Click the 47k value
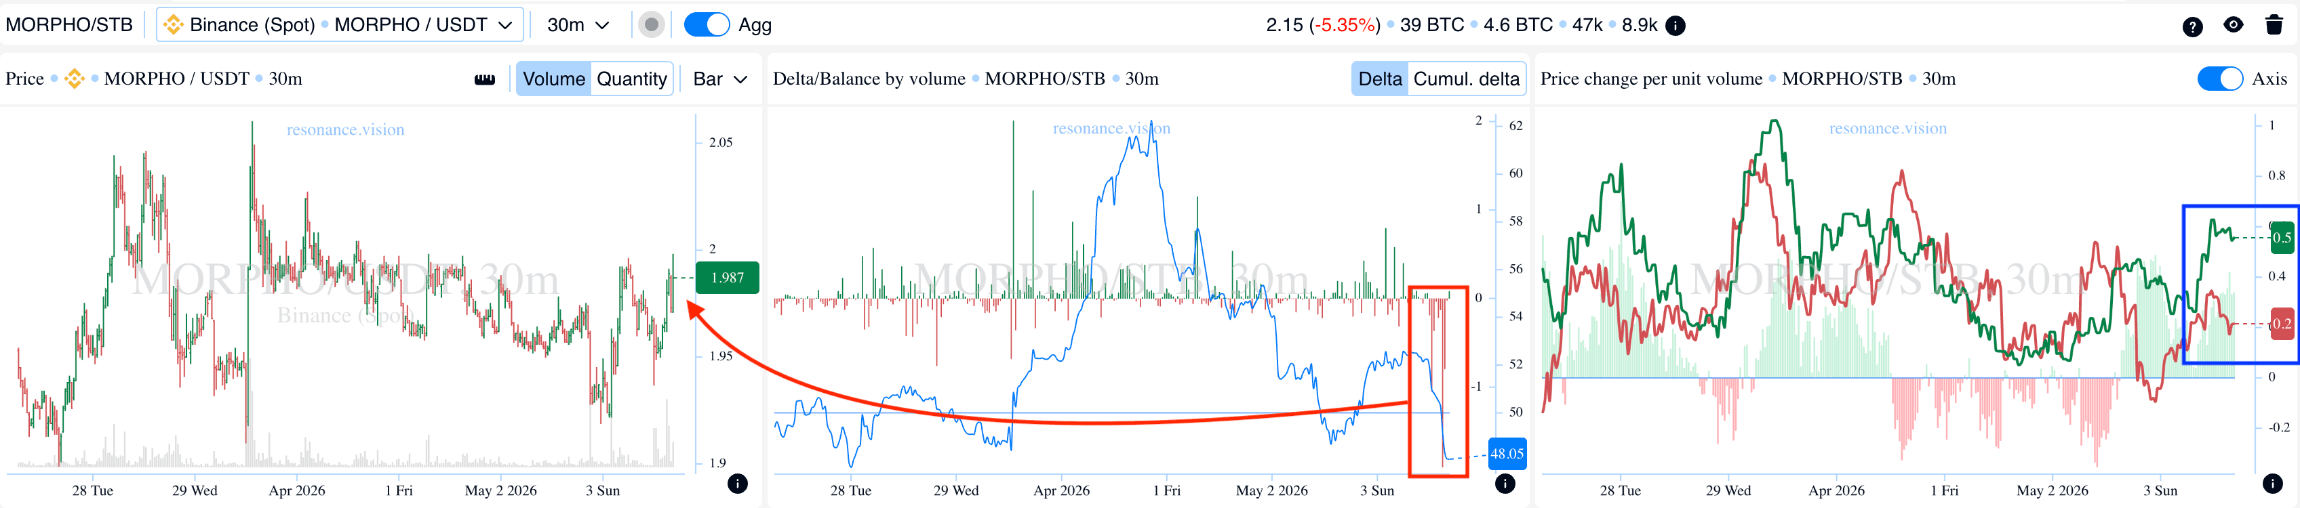Viewport: 2300px width, 508px height. (x=1587, y=25)
